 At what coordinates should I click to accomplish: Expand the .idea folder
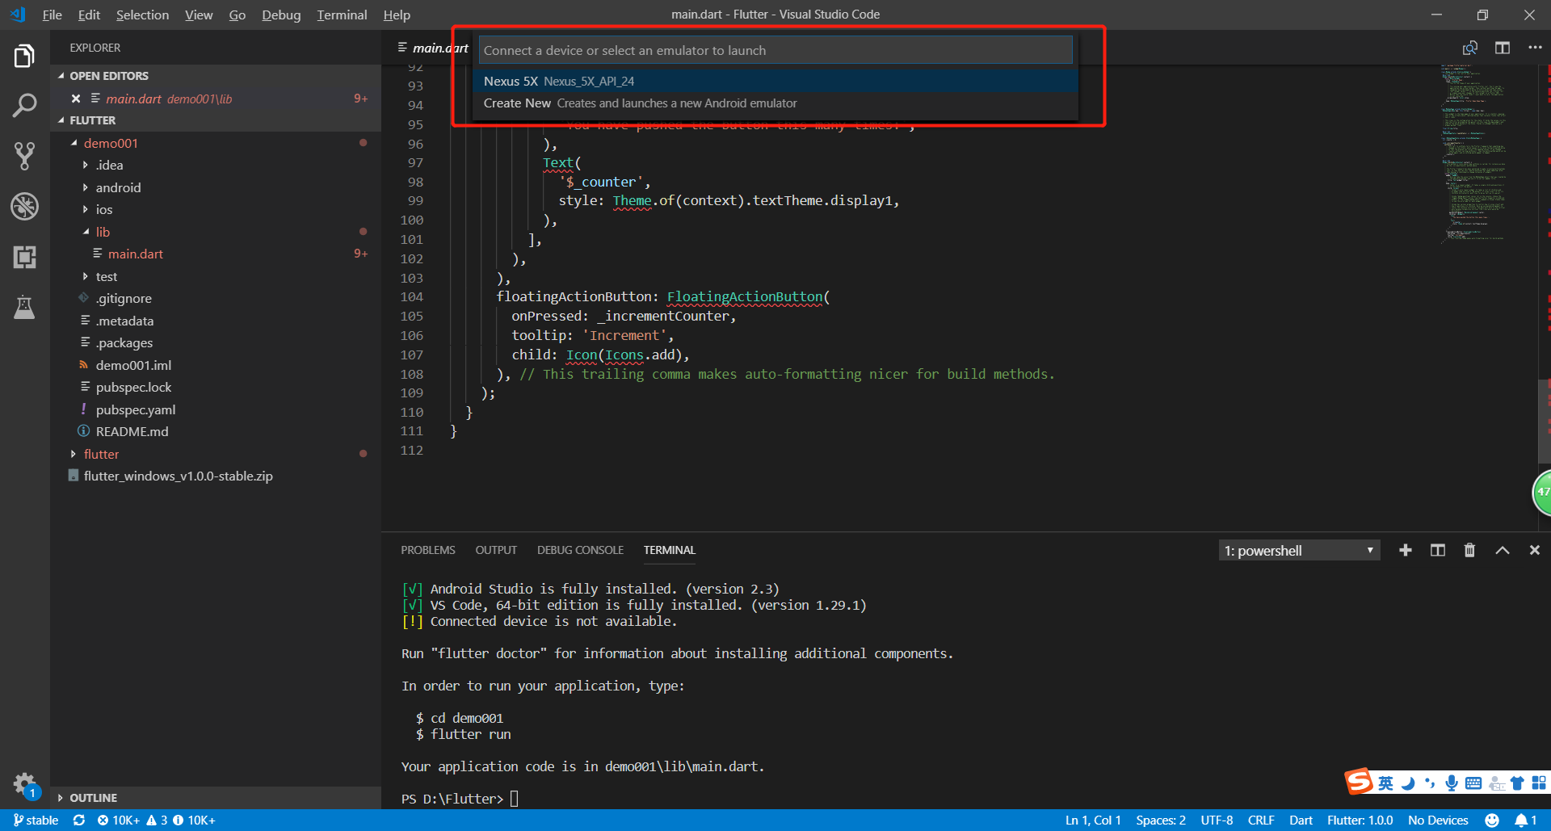pos(86,165)
